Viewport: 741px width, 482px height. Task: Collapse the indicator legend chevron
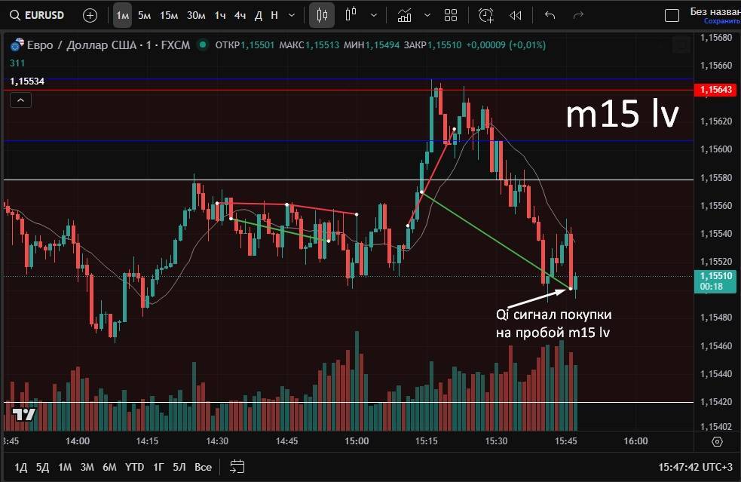pyautogui.click(x=20, y=100)
